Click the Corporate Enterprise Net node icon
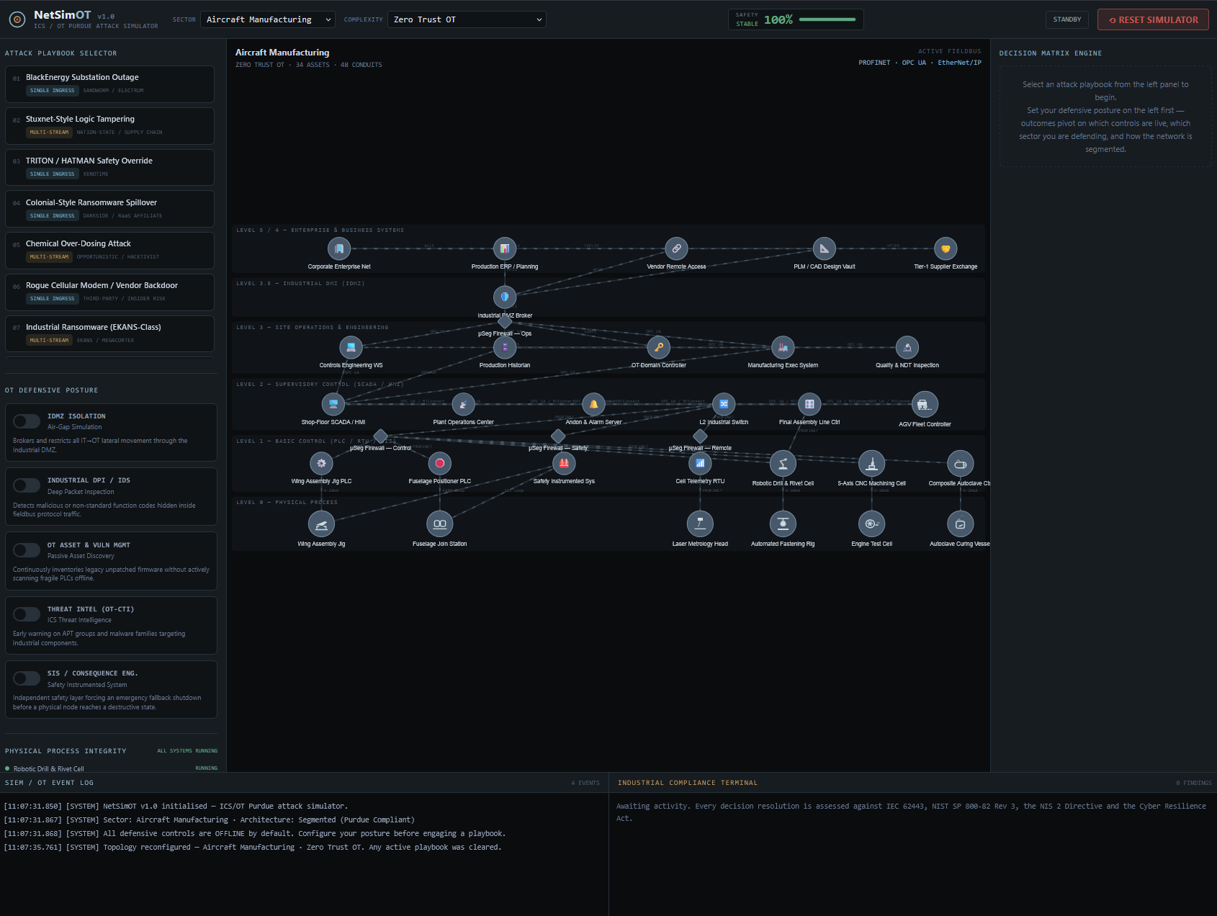This screenshot has height=916, width=1217. tap(339, 248)
